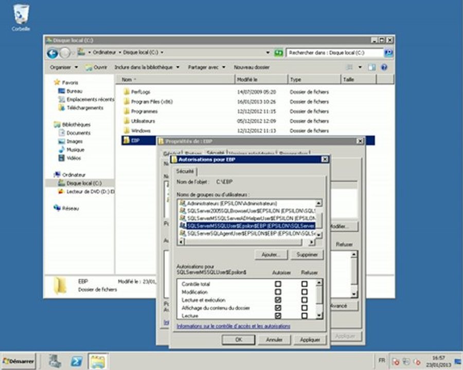Select the Programmes folder icon
This screenshot has height=370, width=463.
click(x=127, y=111)
